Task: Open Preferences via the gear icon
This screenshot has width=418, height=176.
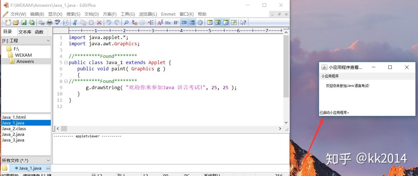Action: 200,22
